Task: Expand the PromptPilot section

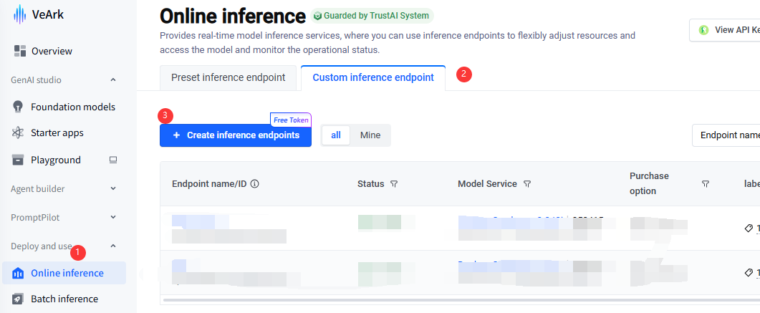Action: [113, 217]
